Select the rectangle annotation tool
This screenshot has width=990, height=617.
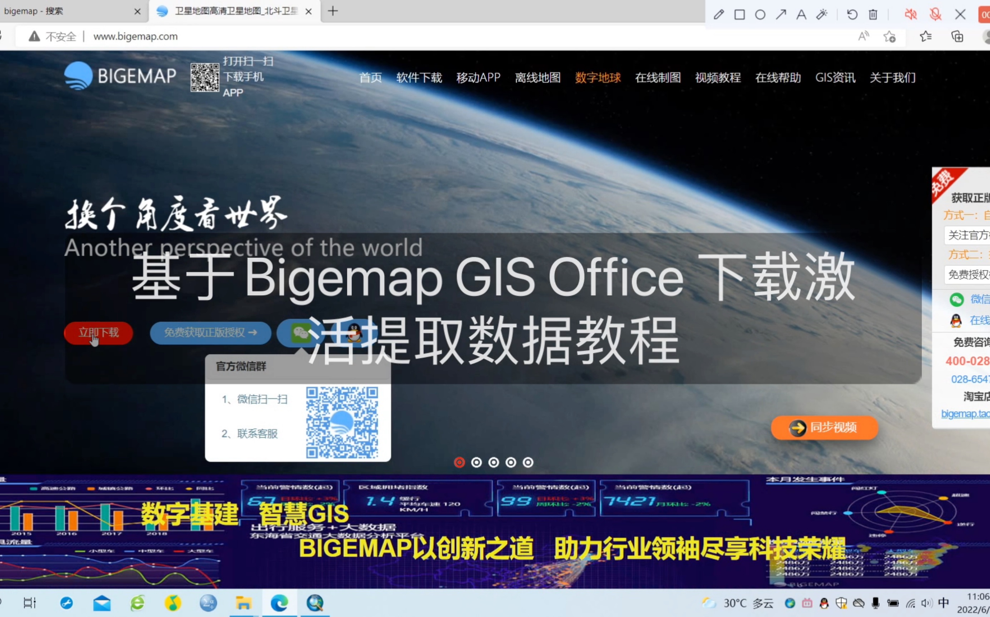coord(740,15)
